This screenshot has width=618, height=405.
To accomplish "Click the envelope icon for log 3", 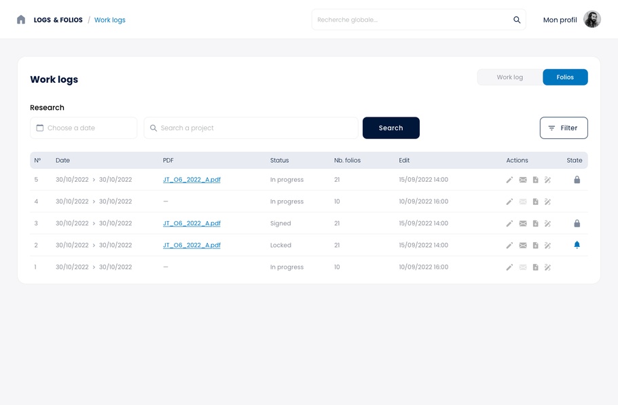I will click(523, 223).
